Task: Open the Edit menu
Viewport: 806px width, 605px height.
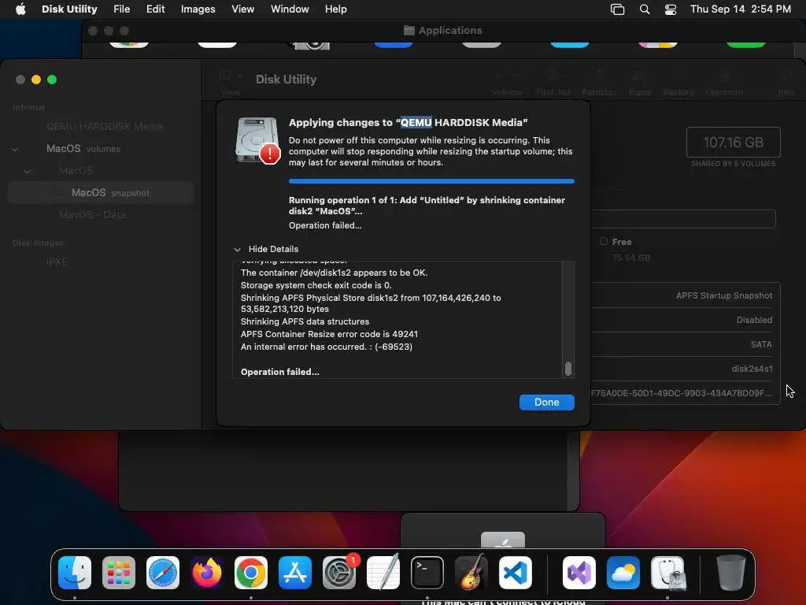Action: point(155,9)
